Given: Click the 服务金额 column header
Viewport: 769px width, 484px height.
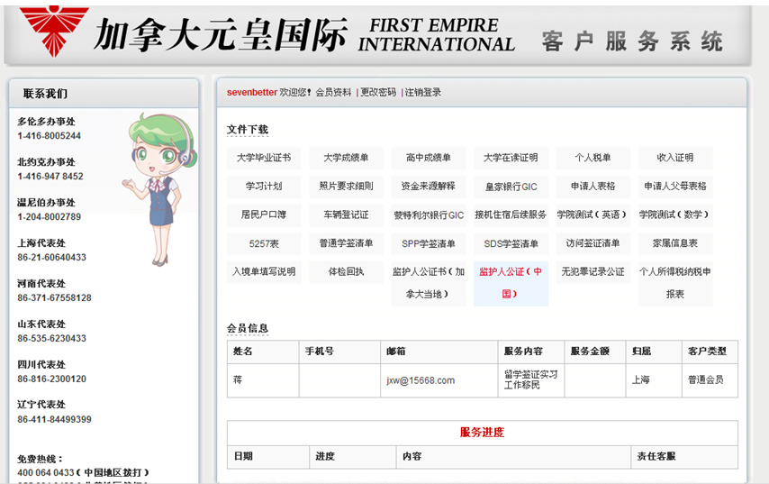Looking at the screenshot, I should (595, 352).
